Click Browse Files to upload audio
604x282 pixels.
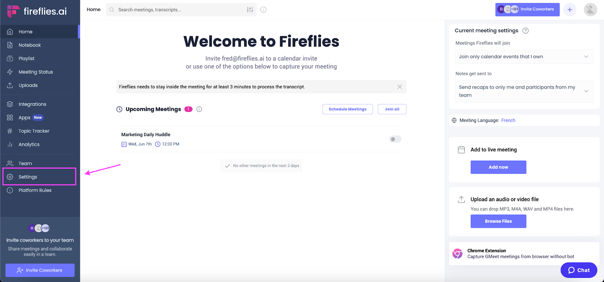[x=498, y=221]
